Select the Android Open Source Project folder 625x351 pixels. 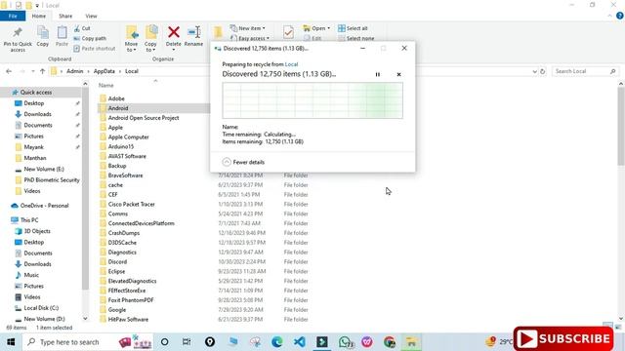point(144,118)
